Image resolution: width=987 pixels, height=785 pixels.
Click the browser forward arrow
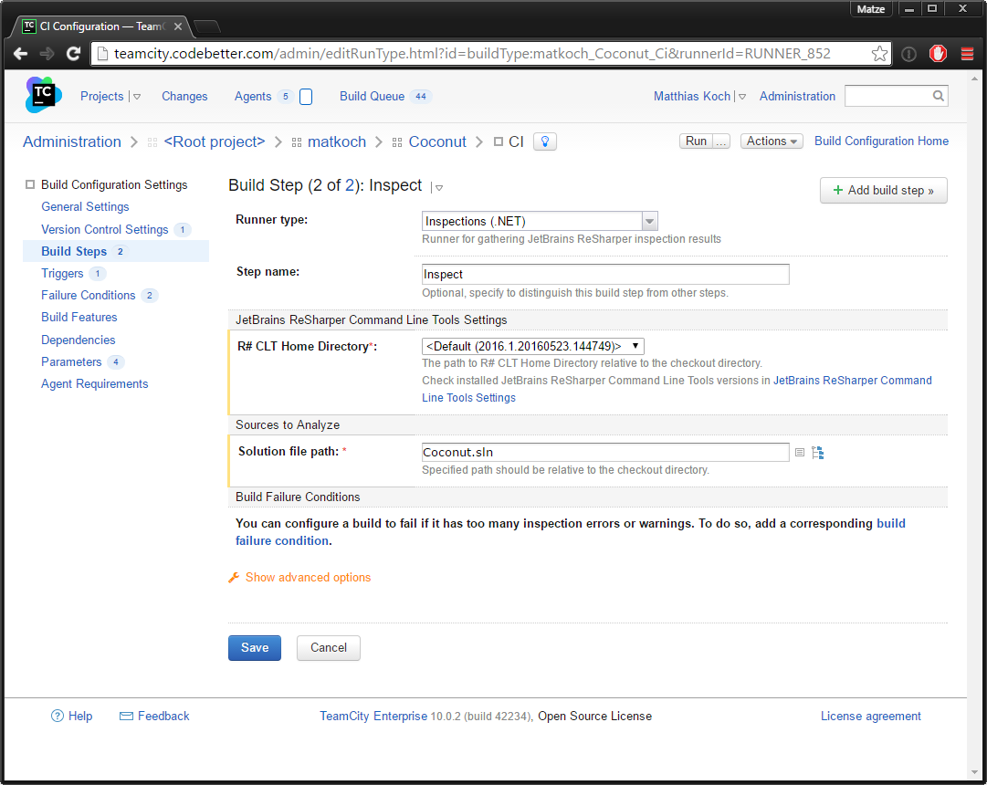[47, 54]
